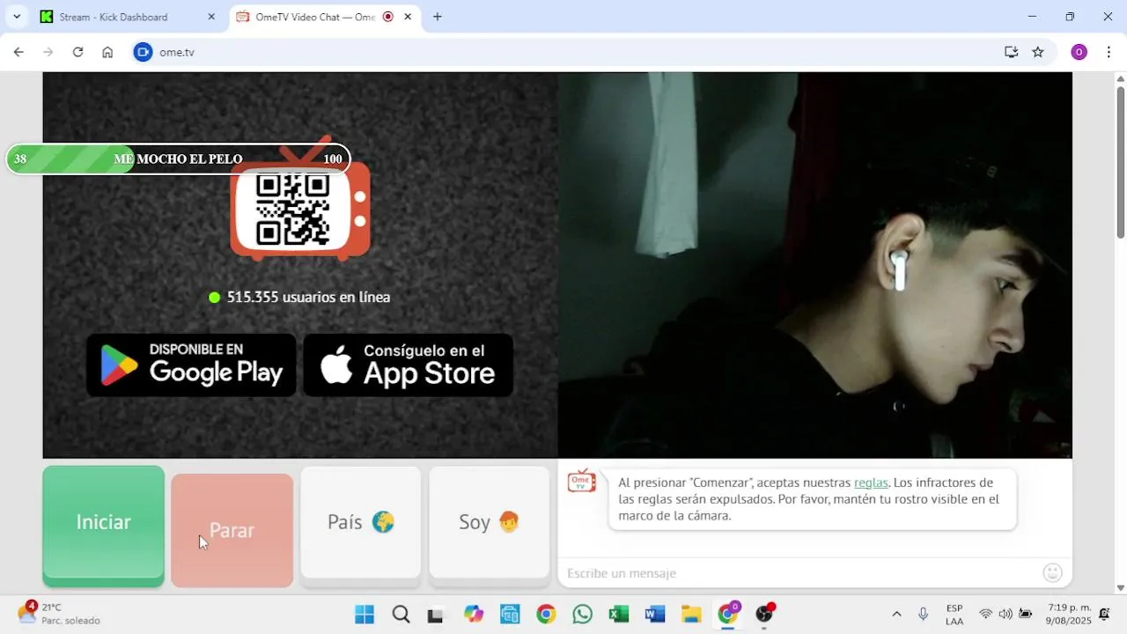The width and height of the screenshot is (1127, 634).
Task: Click the ME MOCHO EL PELO progress bar
Action: pos(178,159)
